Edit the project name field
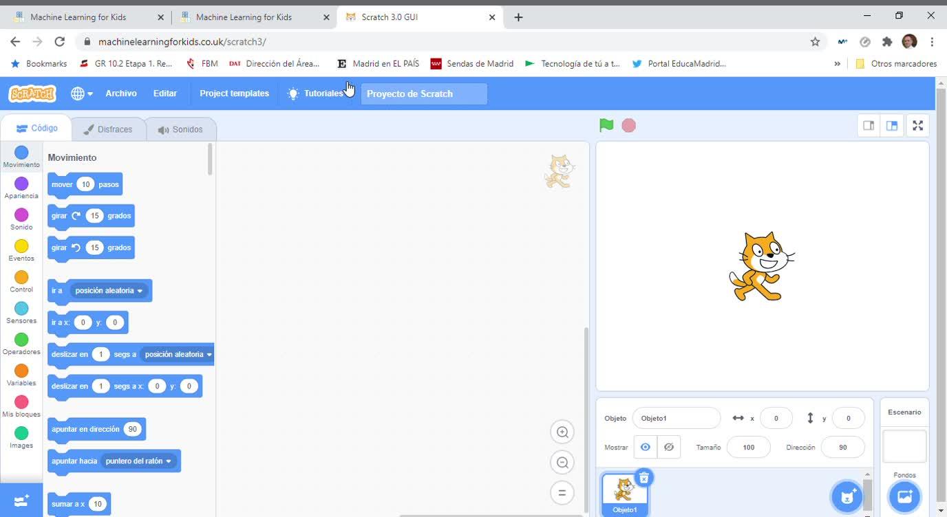 424,93
